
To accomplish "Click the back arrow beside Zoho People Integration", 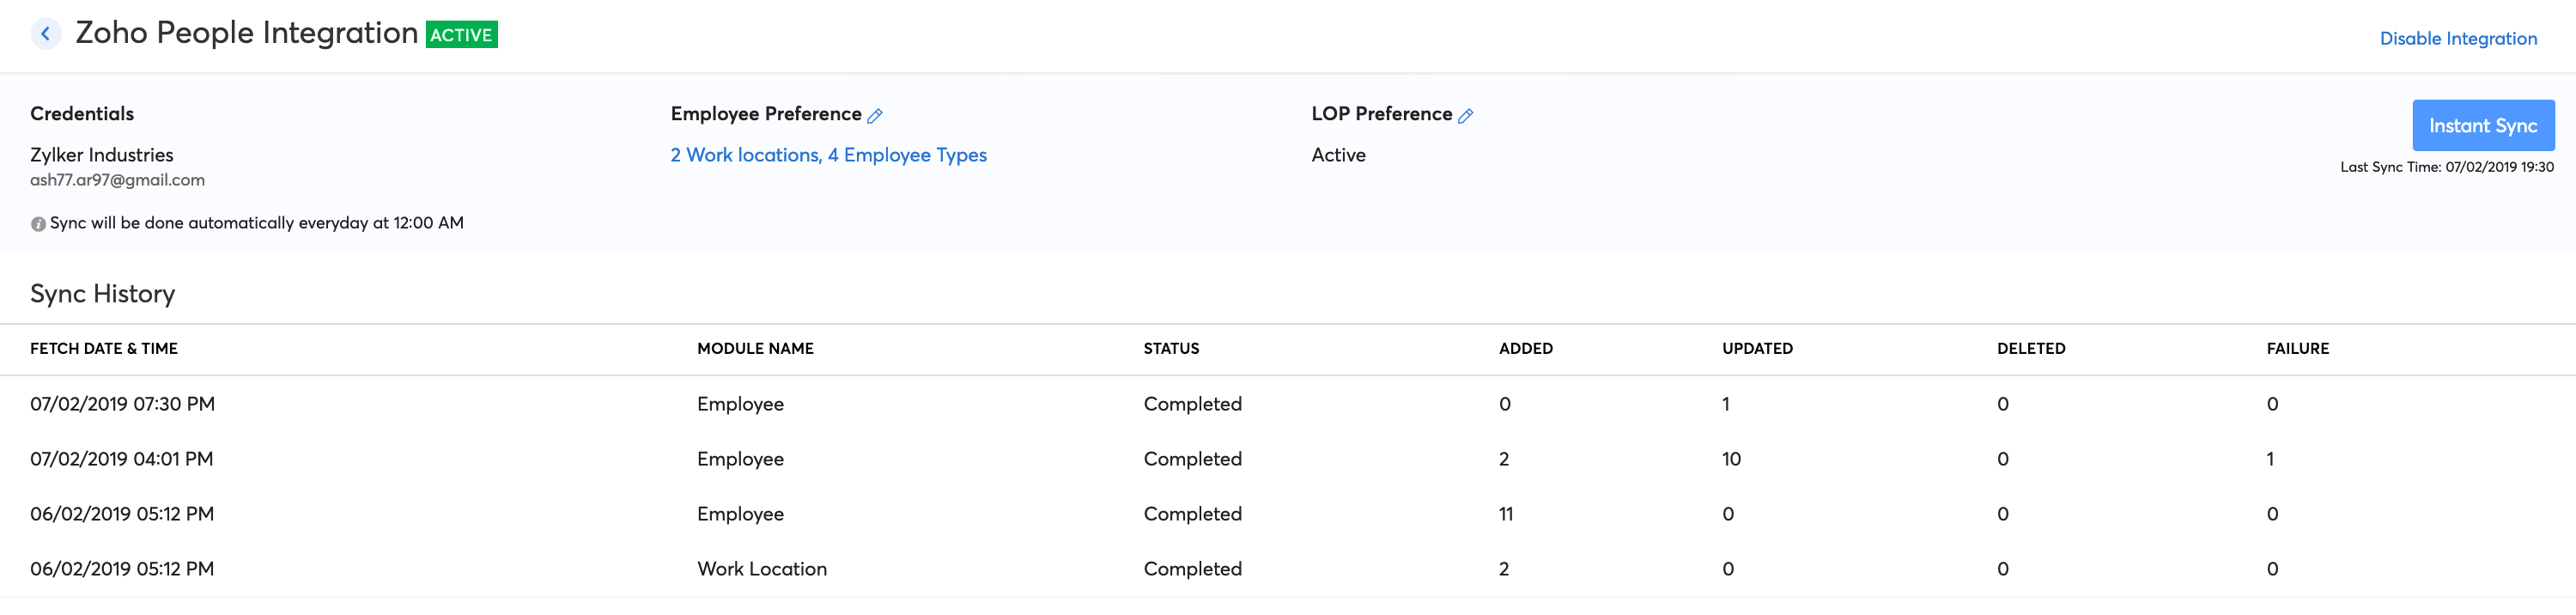I will click(x=45, y=34).
